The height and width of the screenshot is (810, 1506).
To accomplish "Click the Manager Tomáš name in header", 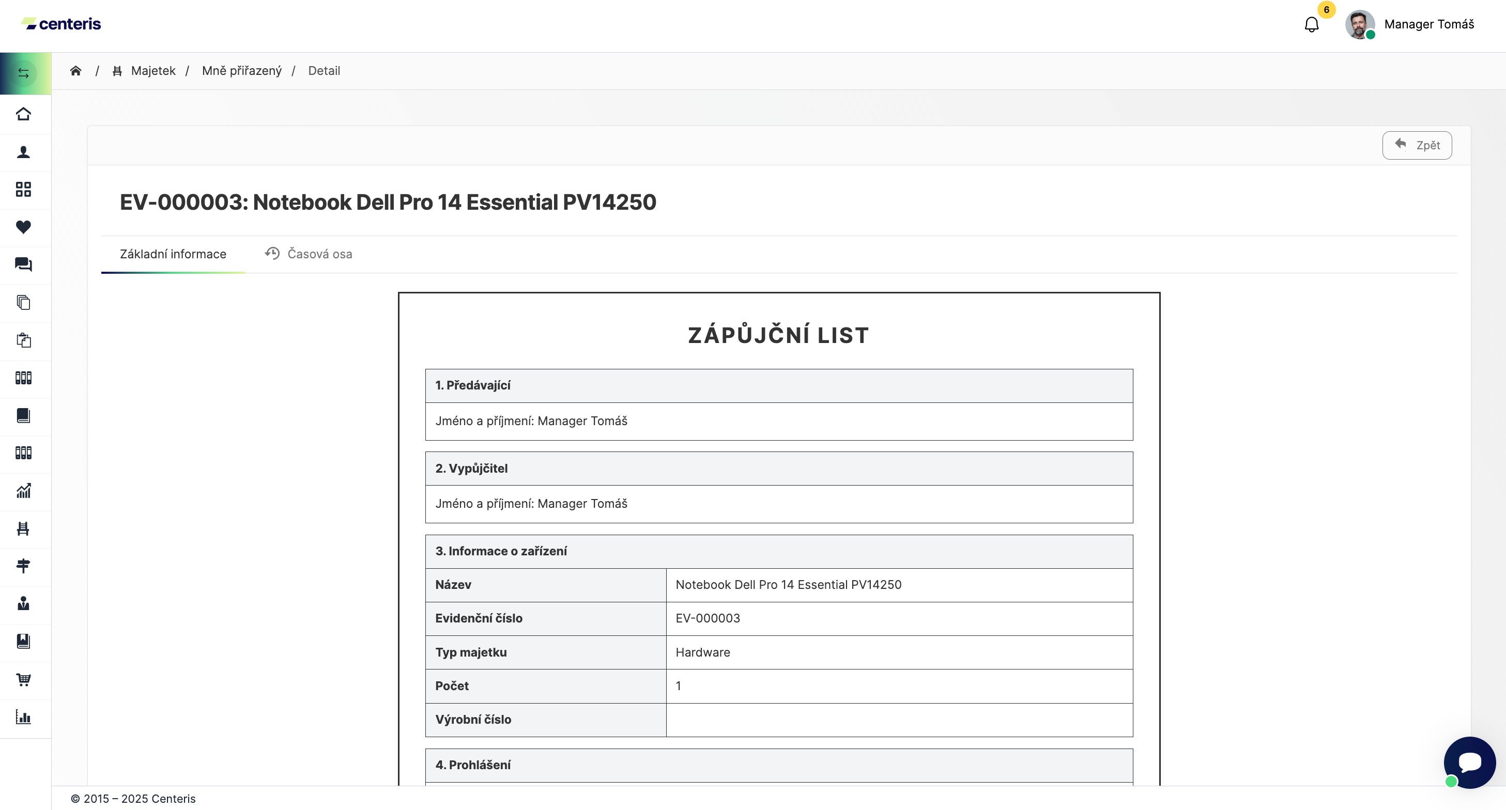I will [1429, 24].
